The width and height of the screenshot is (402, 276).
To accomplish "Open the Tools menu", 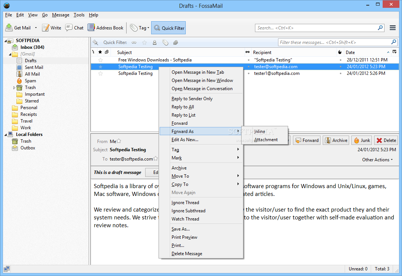I will (79, 15).
